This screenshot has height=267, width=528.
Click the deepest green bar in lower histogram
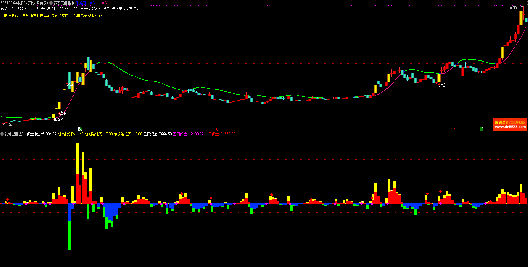(69, 235)
